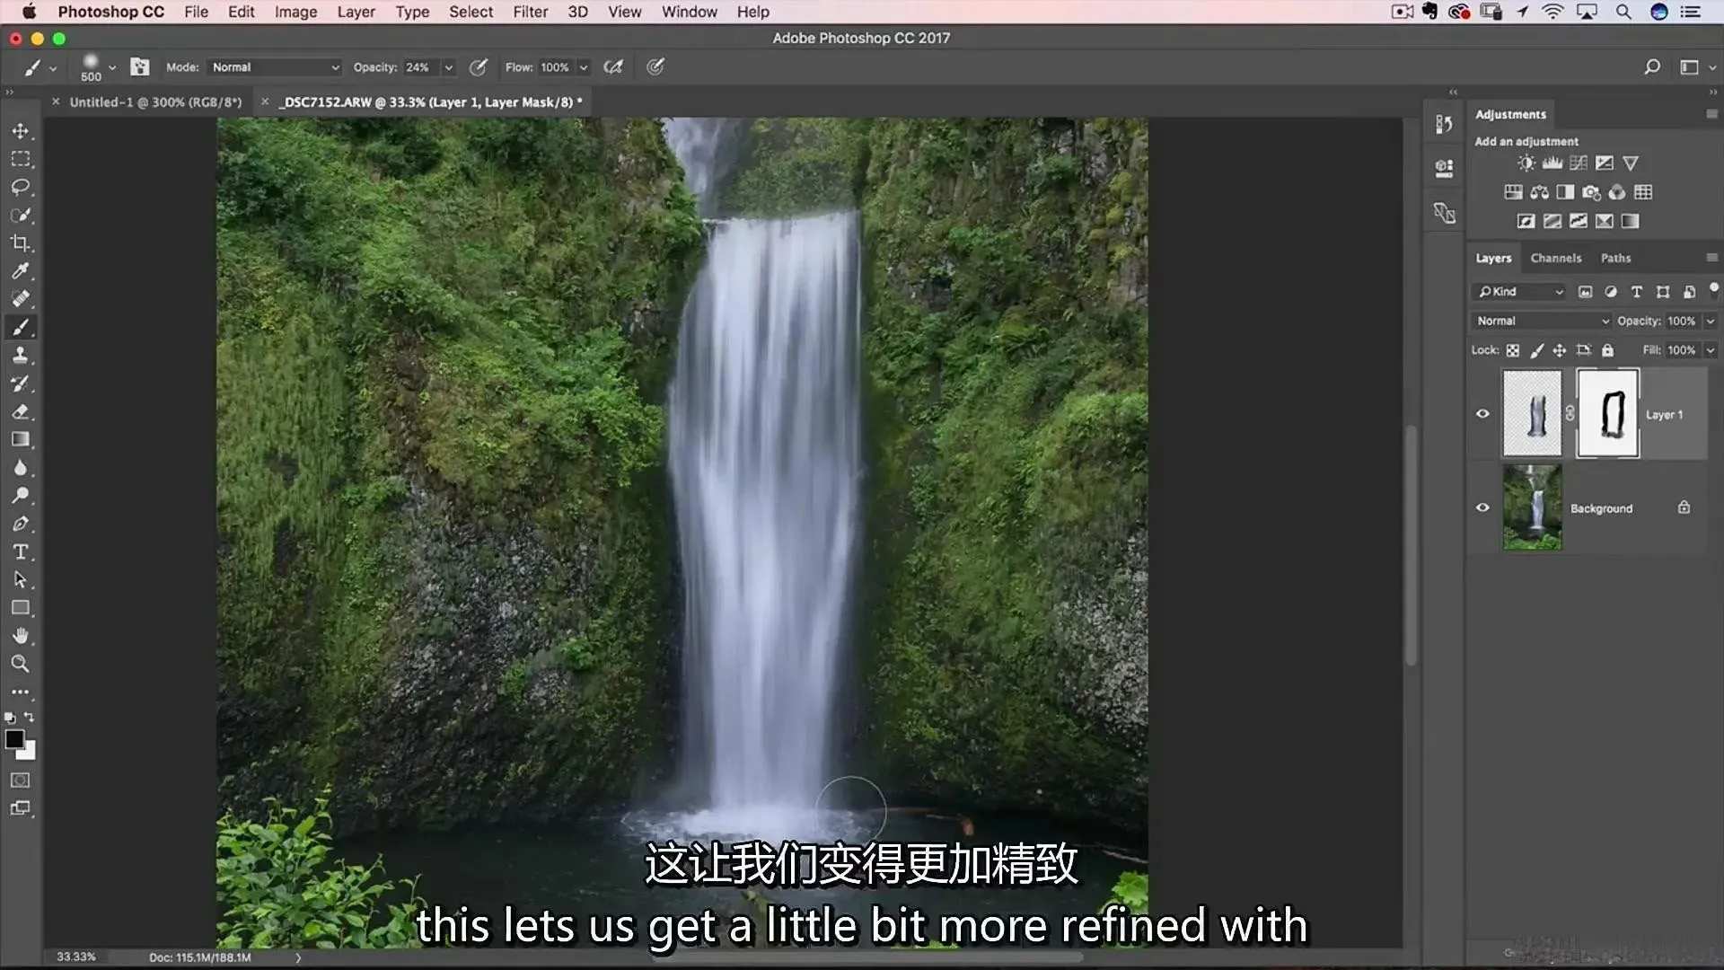Open the Window menu

pyautogui.click(x=689, y=12)
